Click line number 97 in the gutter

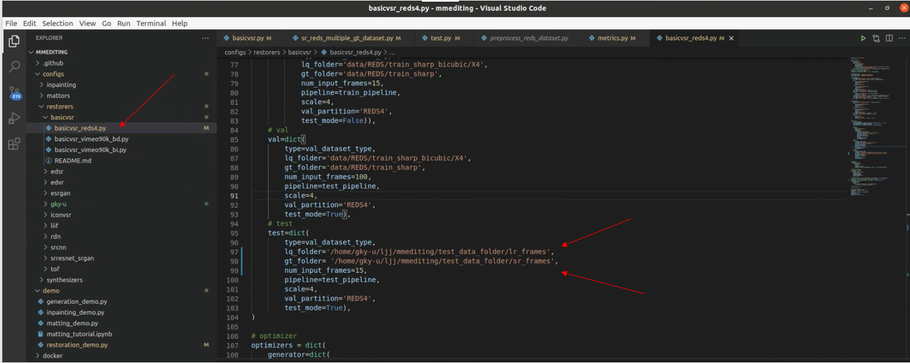click(x=233, y=252)
